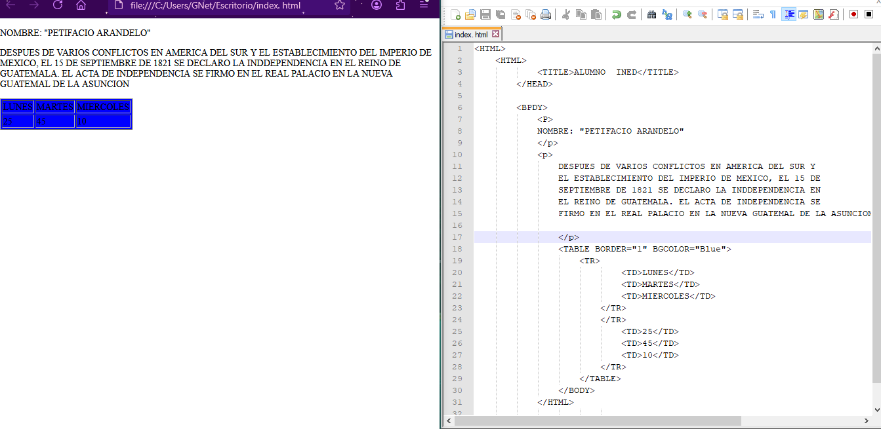Screen dimensions: 881x429
Task: Print the document using the printer icon
Action: pyautogui.click(x=546, y=14)
